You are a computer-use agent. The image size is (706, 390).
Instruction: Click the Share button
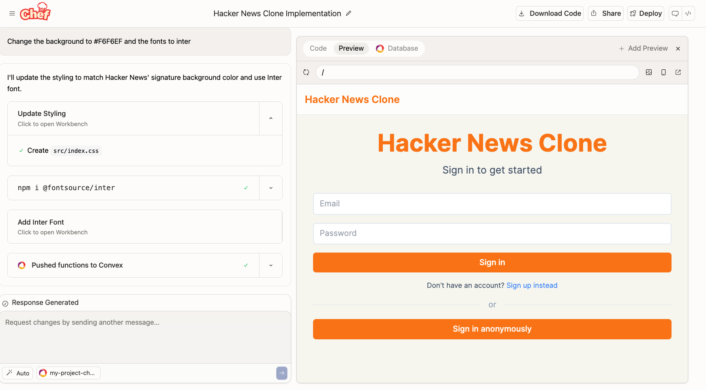tap(605, 13)
